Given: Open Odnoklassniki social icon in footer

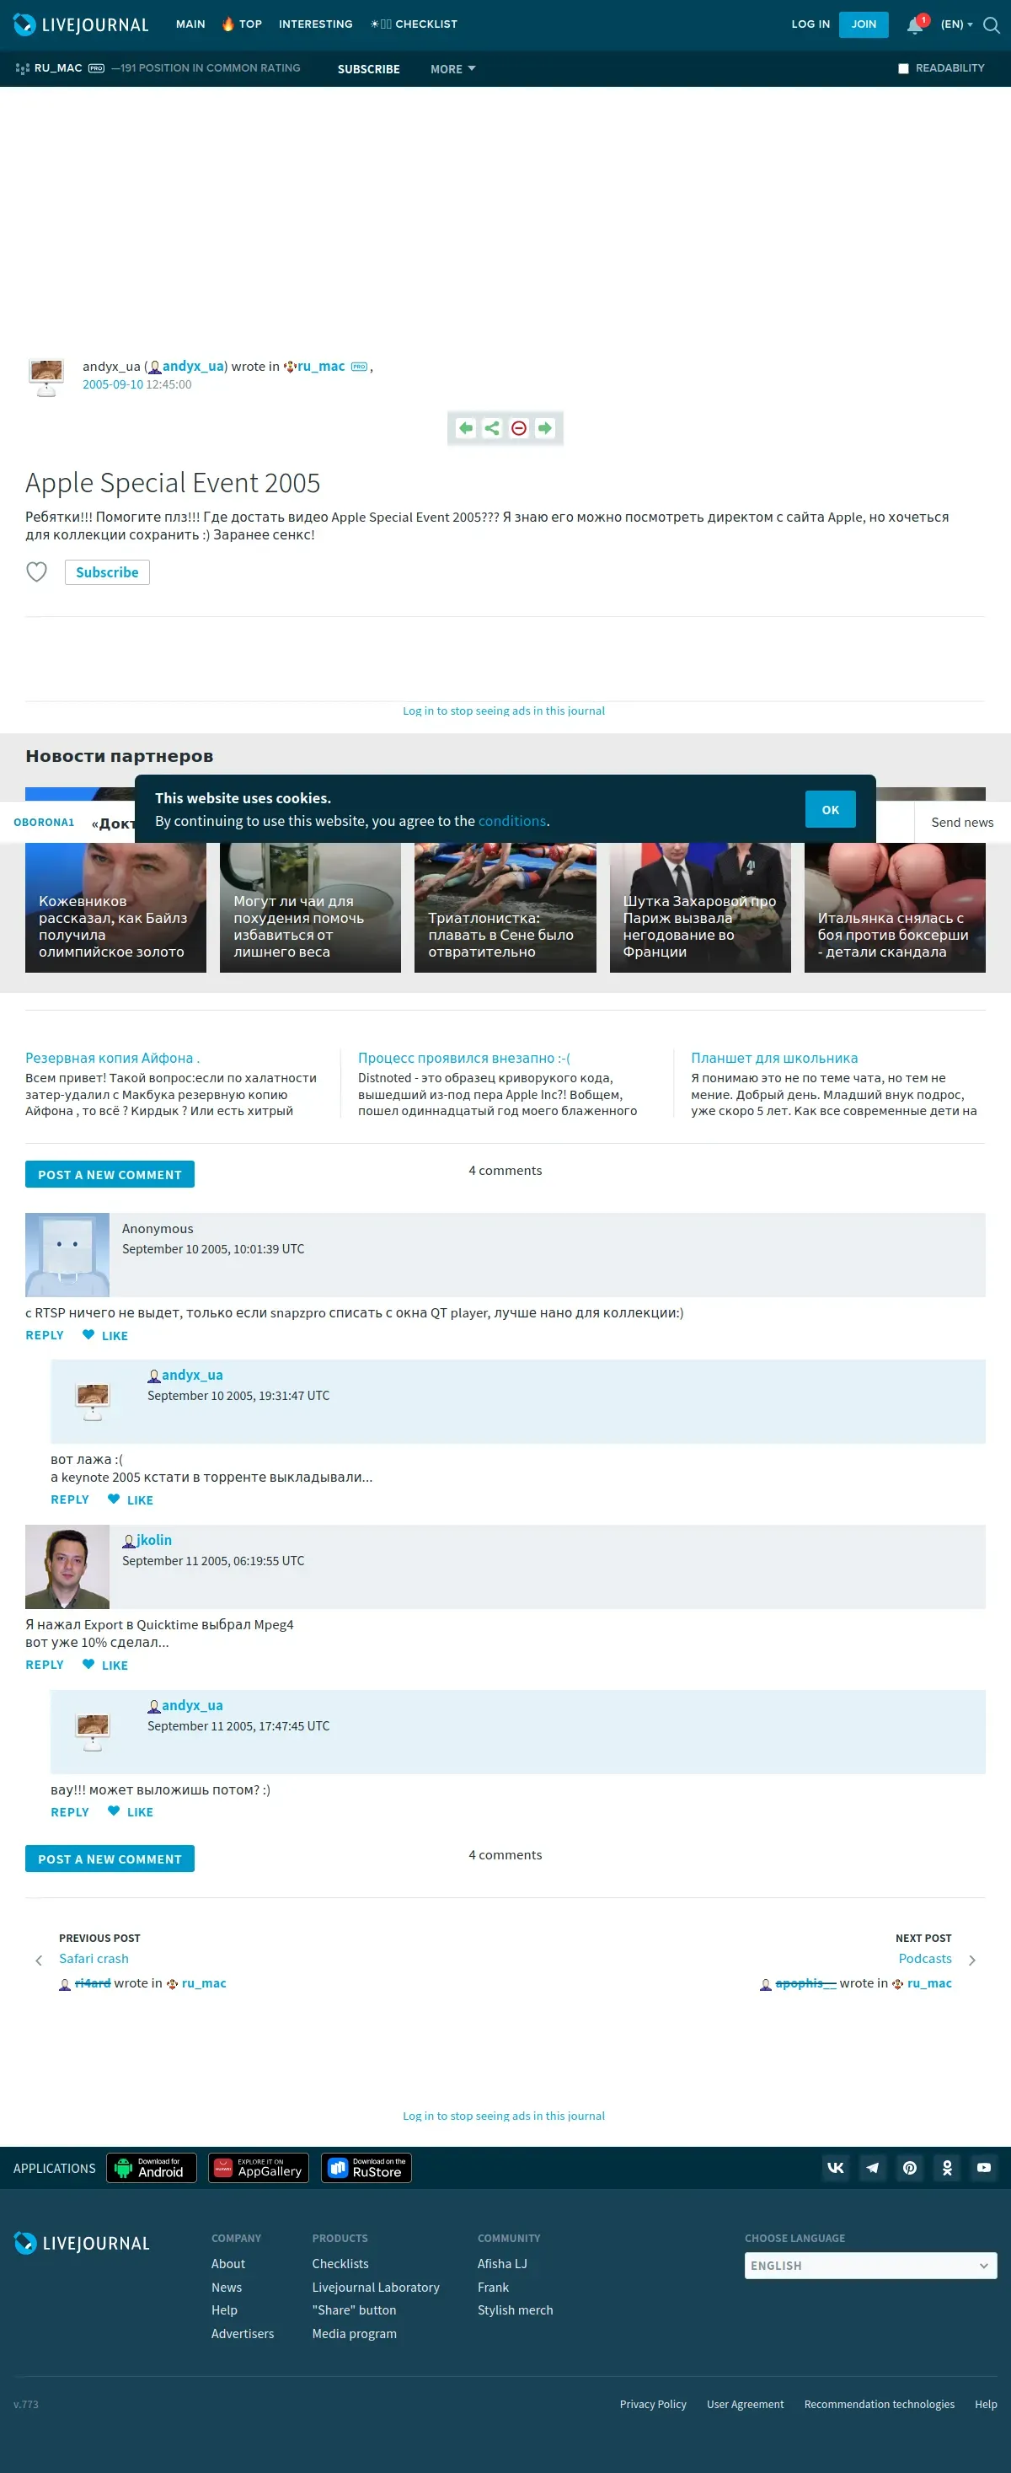Looking at the screenshot, I should [x=948, y=2167].
